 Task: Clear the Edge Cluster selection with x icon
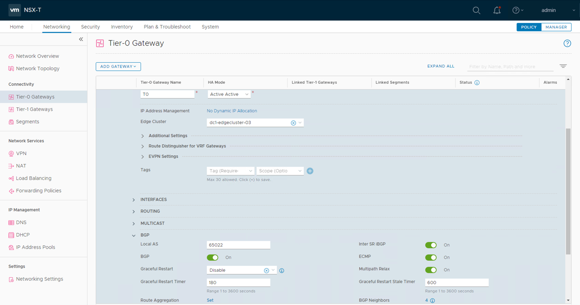[293, 123]
